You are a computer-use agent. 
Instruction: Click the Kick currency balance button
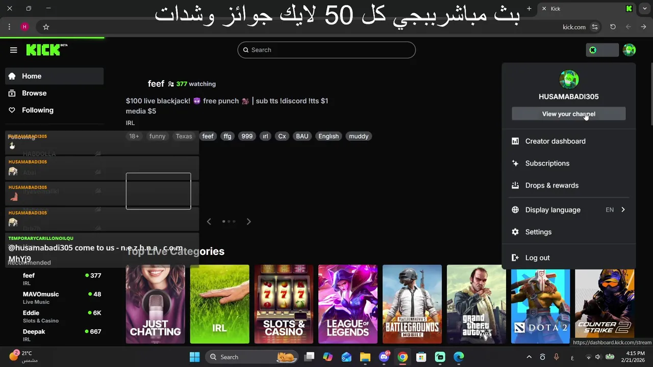pos(602,50)
